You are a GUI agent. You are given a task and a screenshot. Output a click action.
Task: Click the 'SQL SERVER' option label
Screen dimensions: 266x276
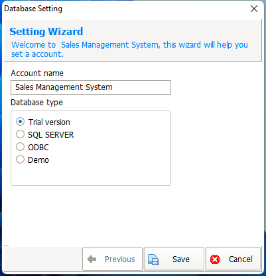click(51, 134)
